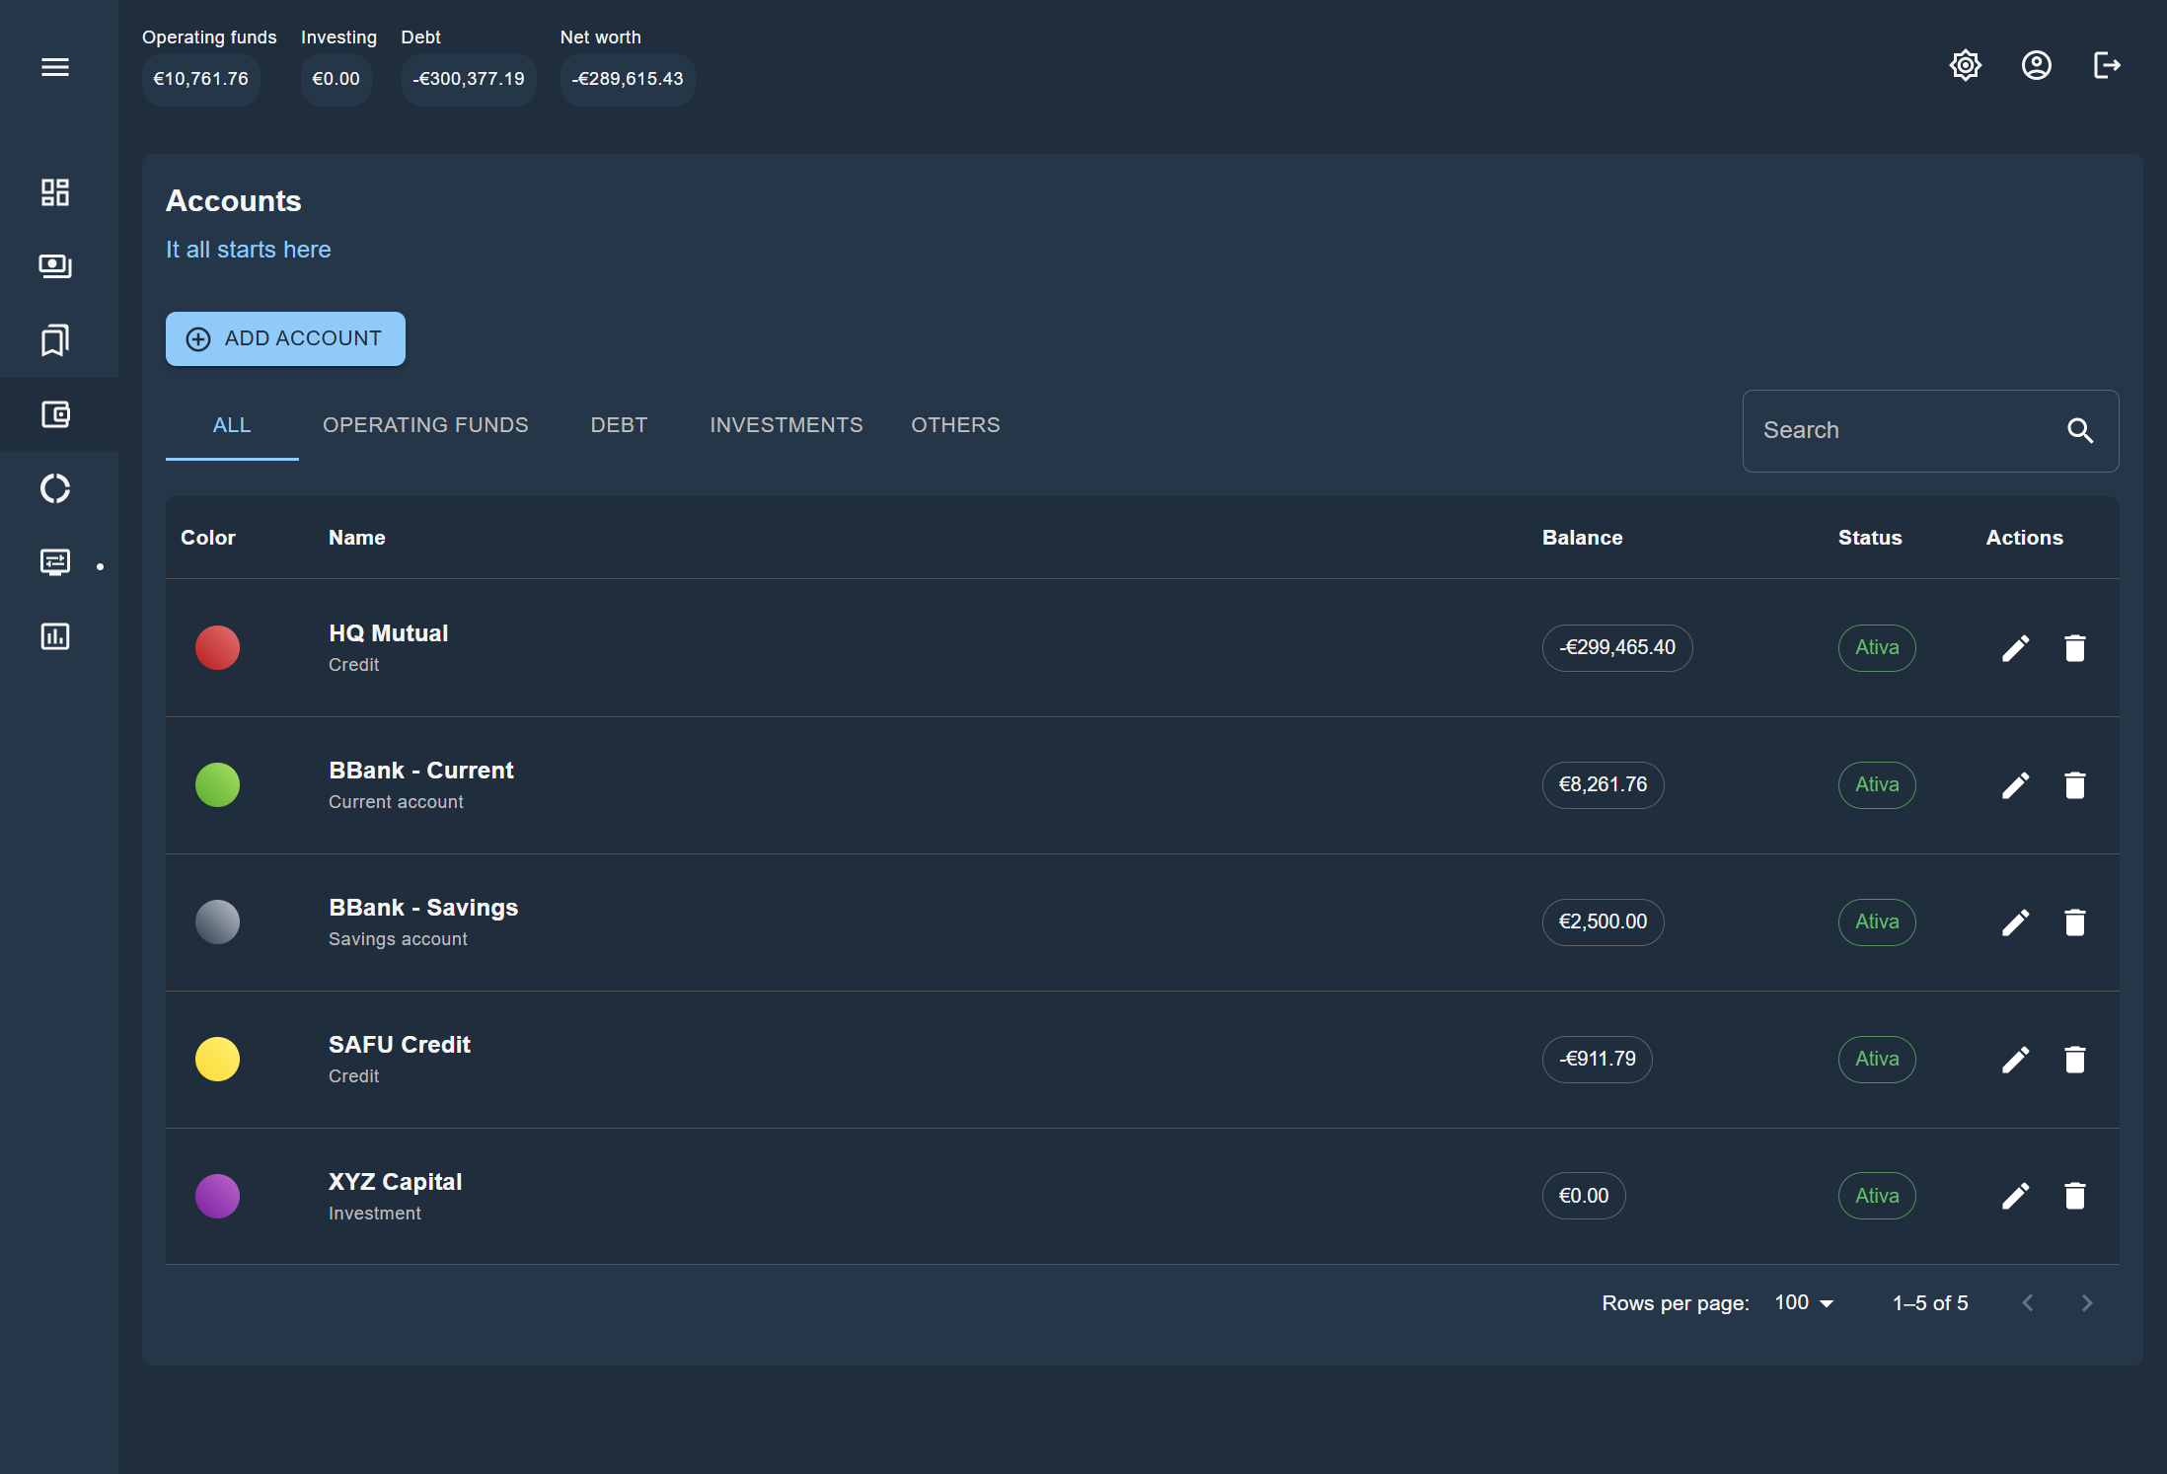
Task: Go to next page of accounts
Action: coord(2086,1303)
